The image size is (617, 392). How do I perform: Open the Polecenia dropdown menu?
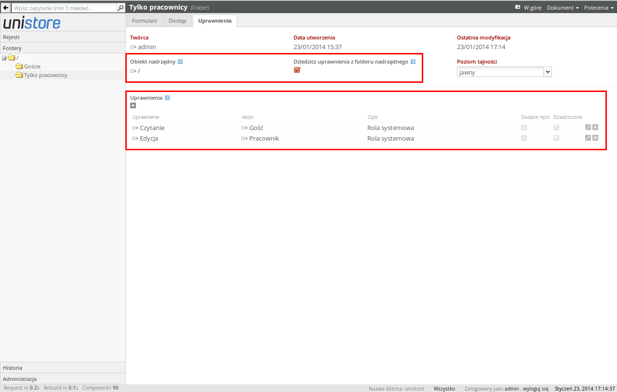click(x=599, y=8)
